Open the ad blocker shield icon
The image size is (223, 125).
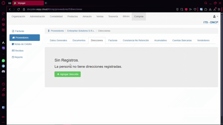(186, 9)
